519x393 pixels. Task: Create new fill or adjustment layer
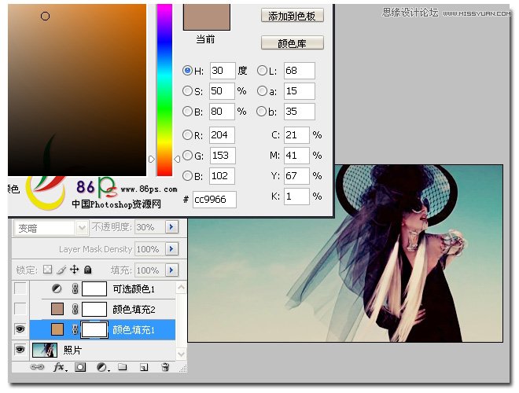(102, 367)
